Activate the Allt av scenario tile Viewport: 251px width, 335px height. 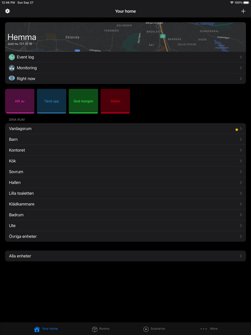point(20,101)
